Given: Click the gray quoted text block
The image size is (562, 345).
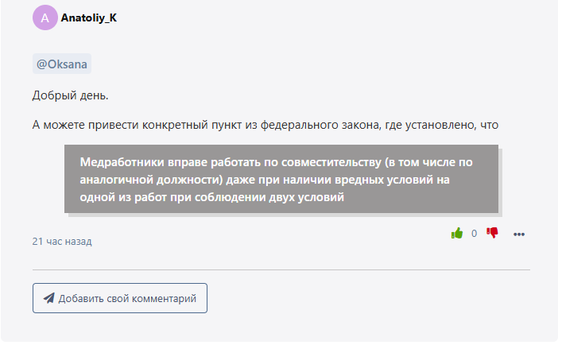Looking at the screenshot, I should [x=281, y=179].
